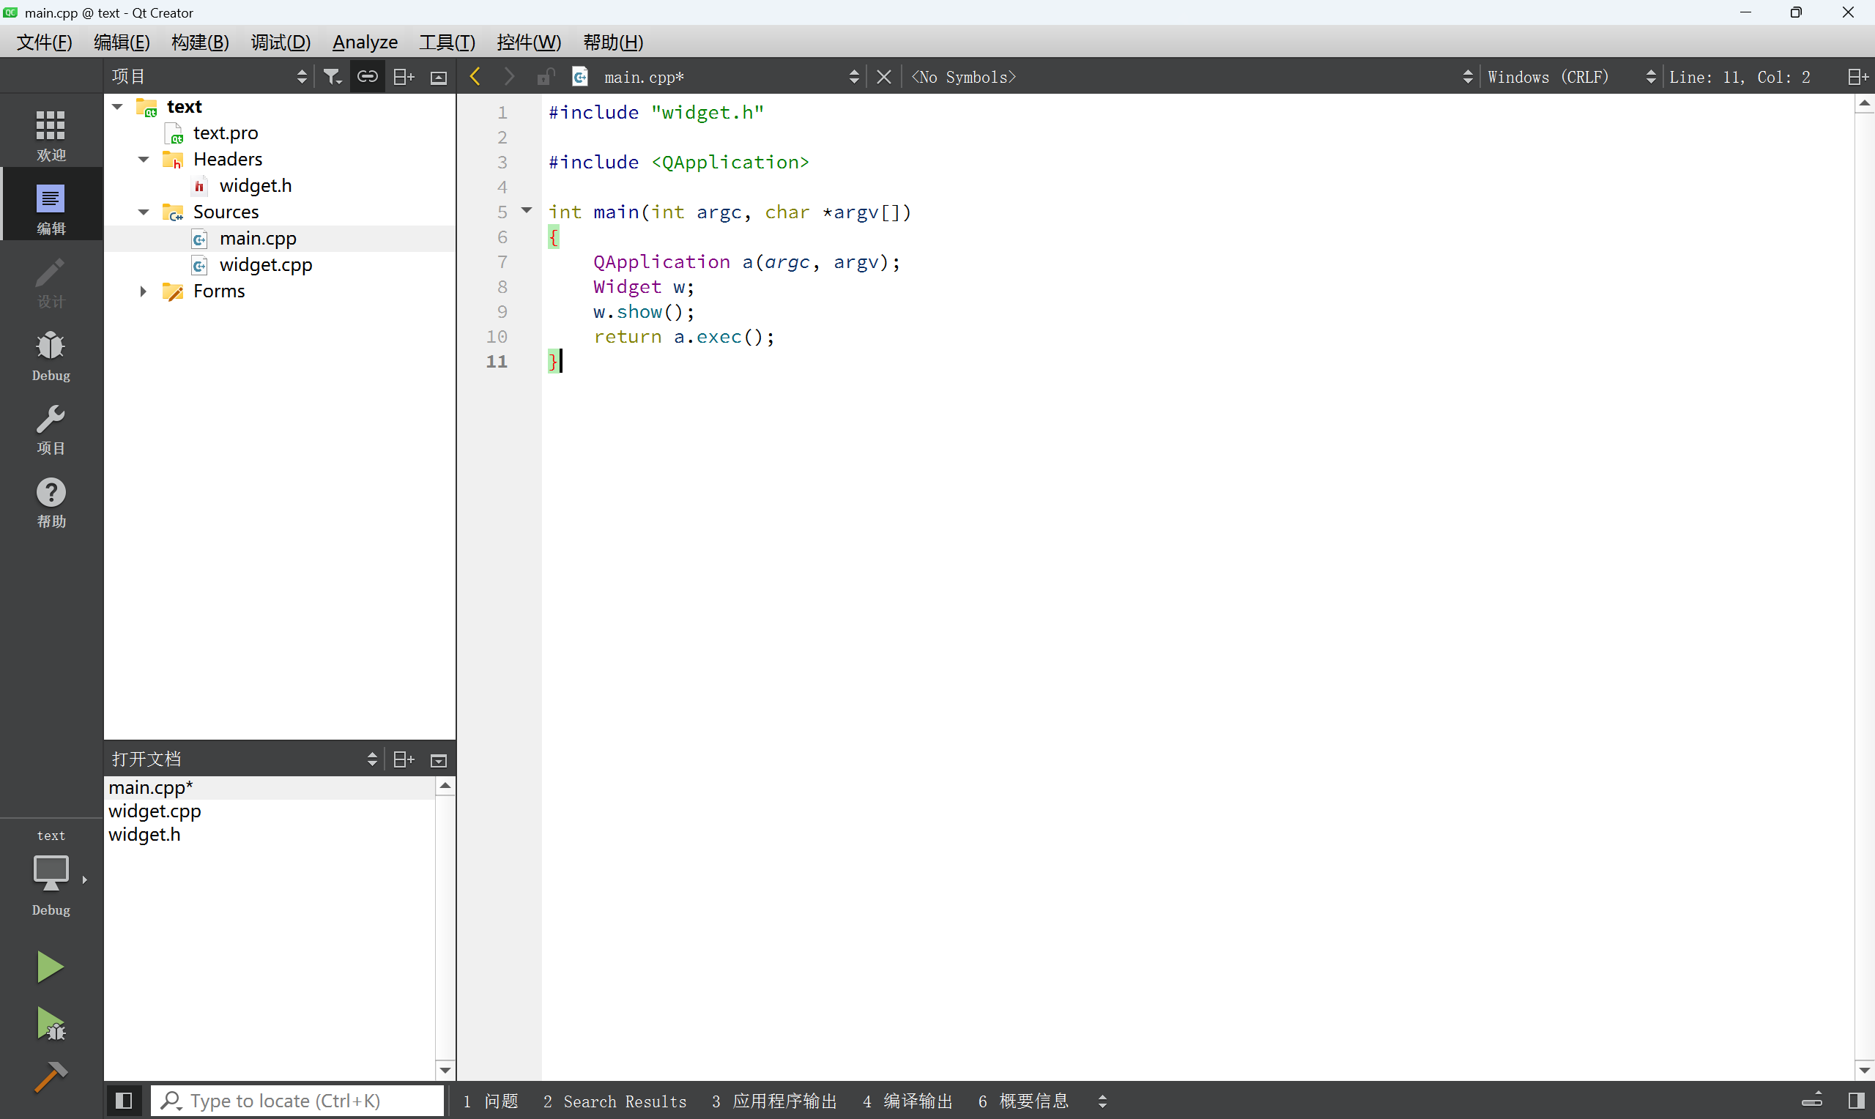
Task: Select widget.cpp in Sources tree
Action: pos(265,264)
